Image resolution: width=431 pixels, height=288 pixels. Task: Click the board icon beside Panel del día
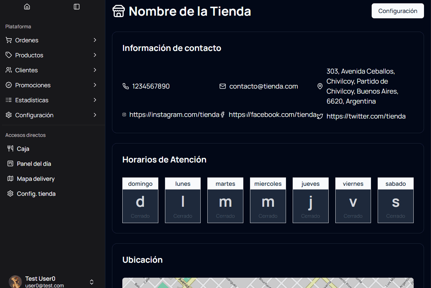click(10, 164)
